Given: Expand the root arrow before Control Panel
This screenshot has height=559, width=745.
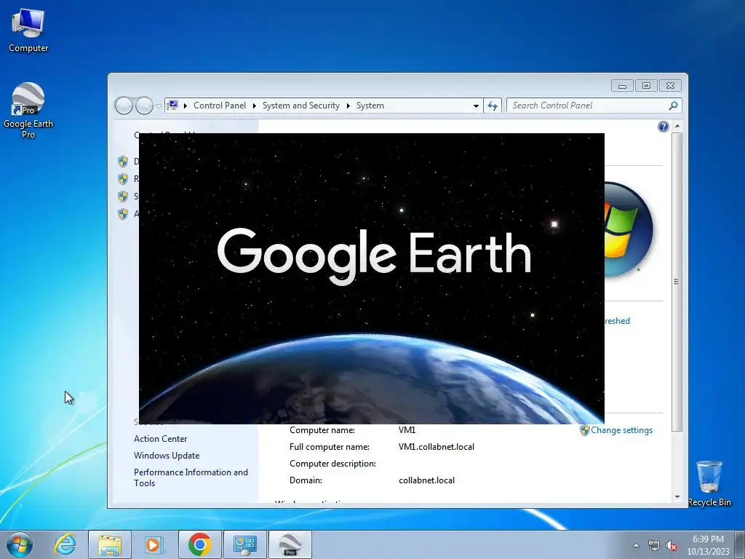Looking at the screenshot, I should (x=186, y=106).
